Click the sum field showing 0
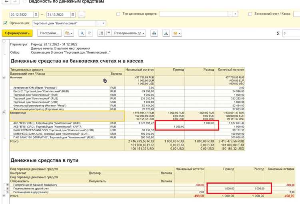Screen dimensions: 300x204 point(291,33)
